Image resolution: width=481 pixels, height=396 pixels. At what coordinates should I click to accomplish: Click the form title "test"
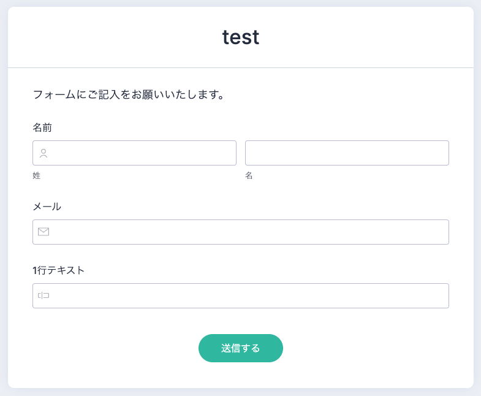click(x=240, y=37)
